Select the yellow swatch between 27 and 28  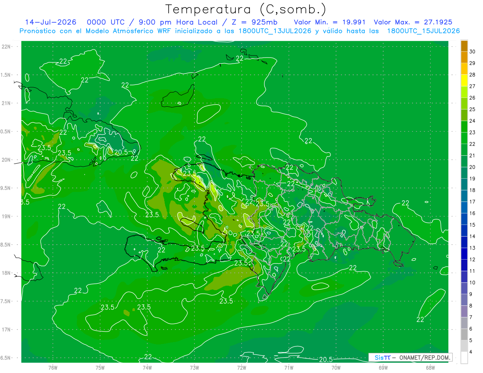point(464,80)
